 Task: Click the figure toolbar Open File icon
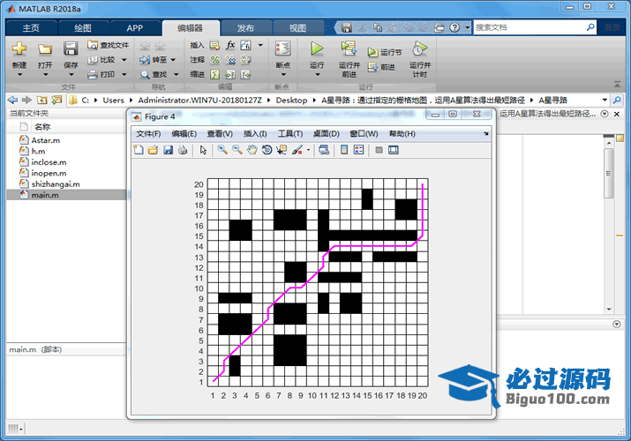click(x=153, y=150)
